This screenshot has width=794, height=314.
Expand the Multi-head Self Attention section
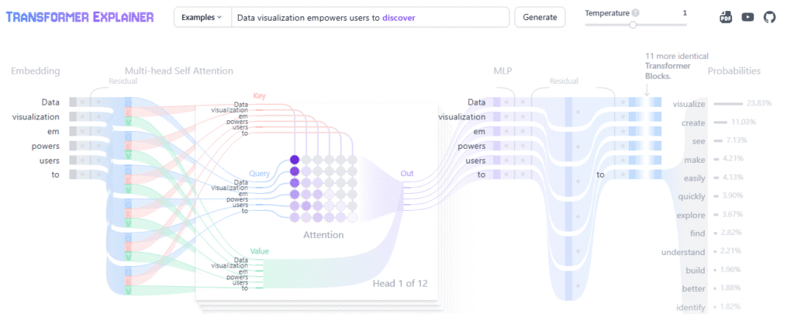(179, 71)
